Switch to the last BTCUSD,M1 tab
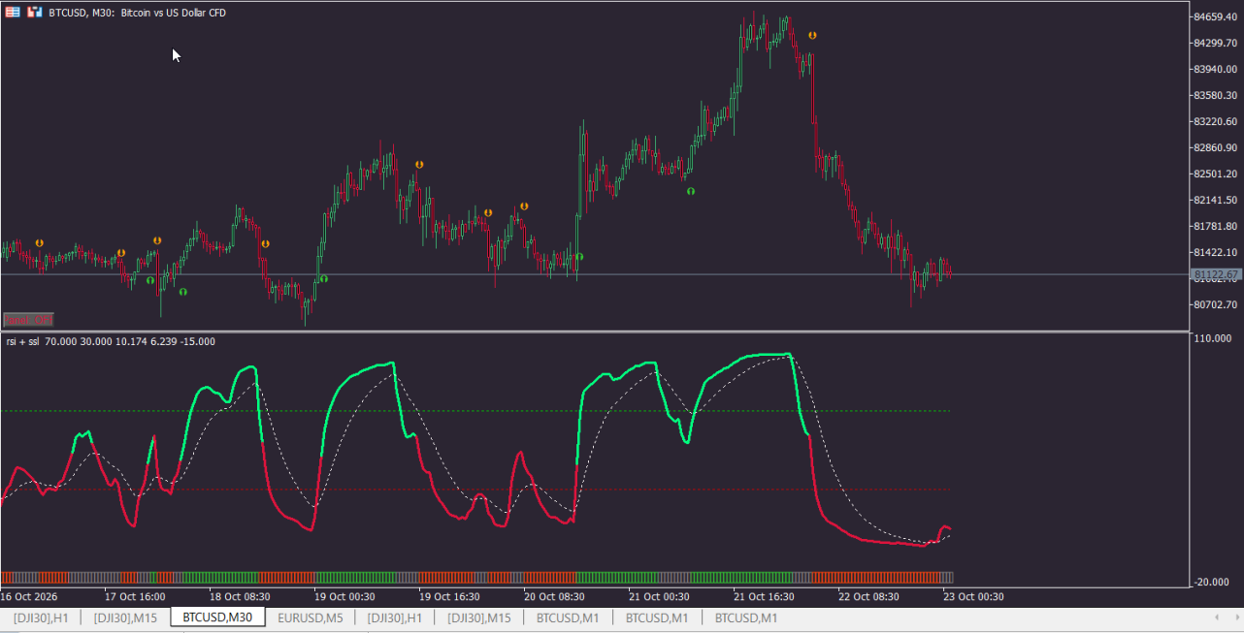Image resolution: width=1244 pixels, height=633 pixels. 746,617
